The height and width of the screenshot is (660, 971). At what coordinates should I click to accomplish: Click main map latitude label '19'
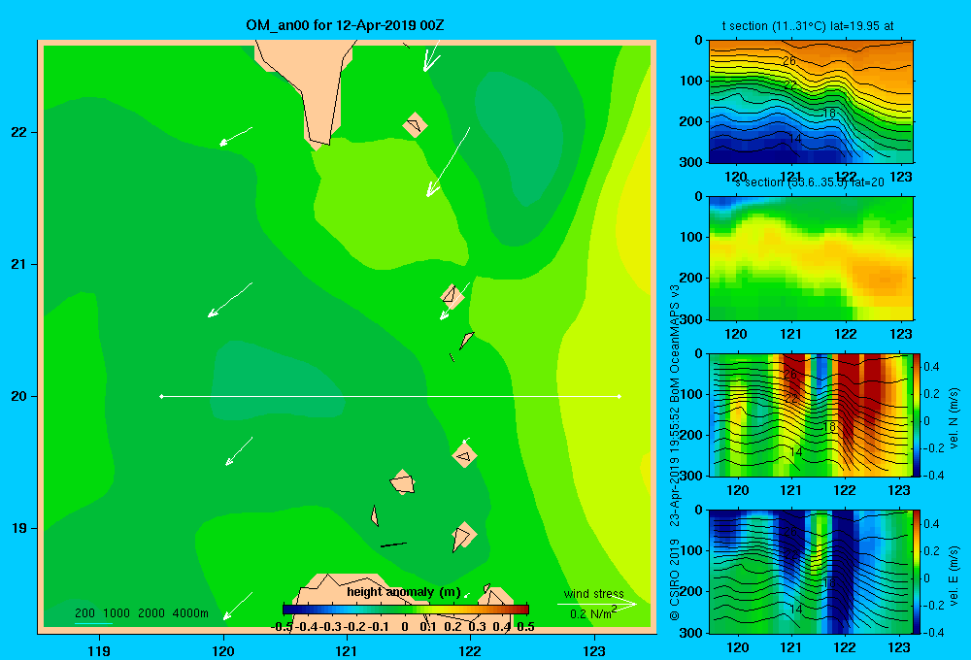tap(19, 528)
